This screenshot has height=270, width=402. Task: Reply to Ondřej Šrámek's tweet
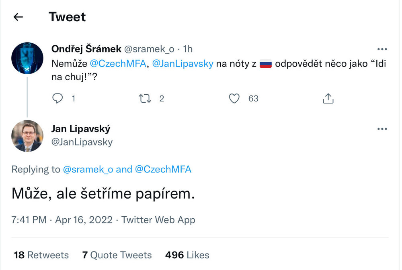point(58,98)
